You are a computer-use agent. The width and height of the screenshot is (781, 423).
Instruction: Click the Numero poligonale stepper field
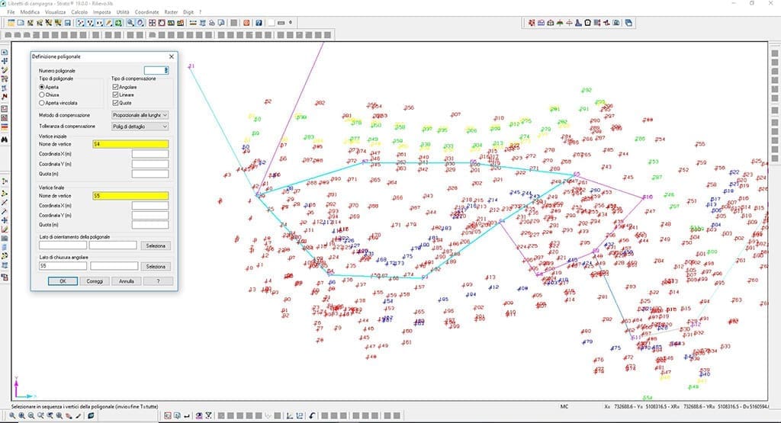point(156,71)
